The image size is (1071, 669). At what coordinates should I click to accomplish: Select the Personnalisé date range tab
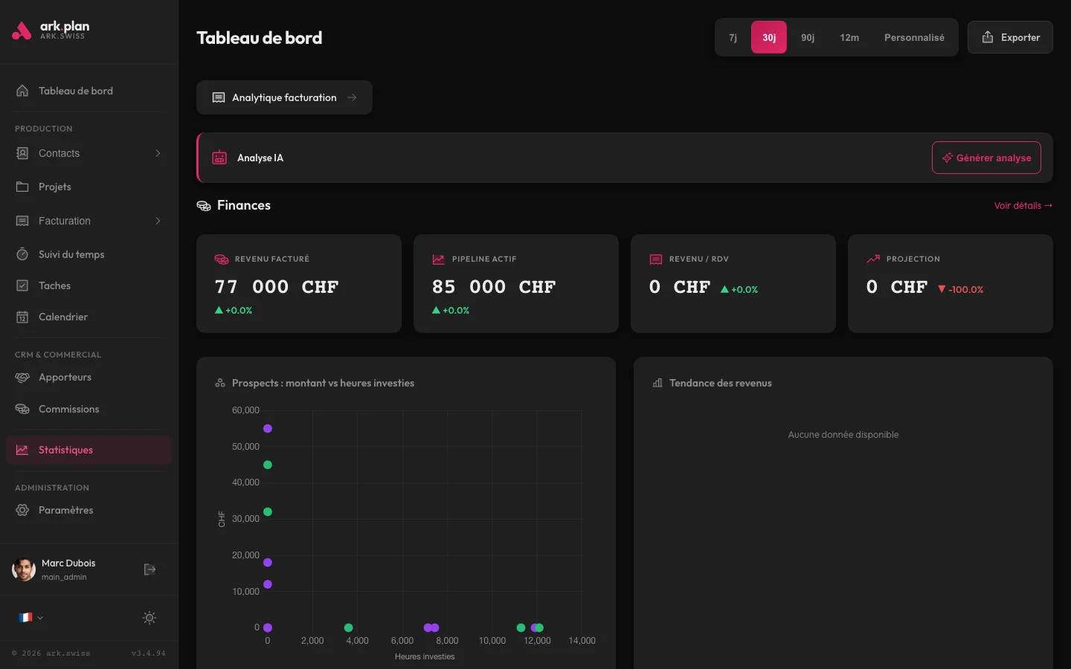(x=915, y=37)
